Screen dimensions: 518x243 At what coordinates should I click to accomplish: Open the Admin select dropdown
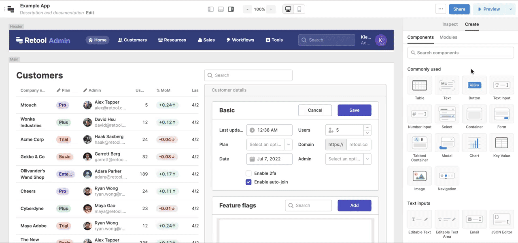coord(348,159)
